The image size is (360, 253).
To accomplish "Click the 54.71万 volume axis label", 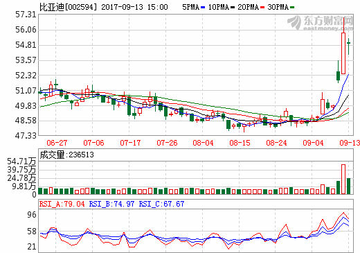I will [21, 162].
